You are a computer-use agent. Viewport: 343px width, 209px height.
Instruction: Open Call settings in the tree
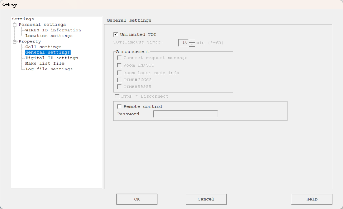coord(43,47)
